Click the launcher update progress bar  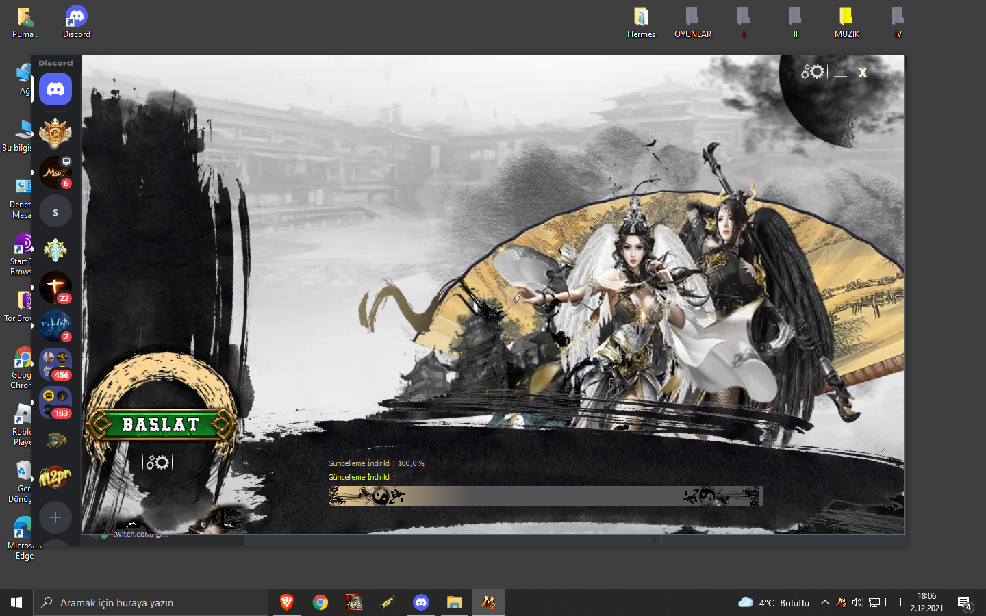point(545,496)
